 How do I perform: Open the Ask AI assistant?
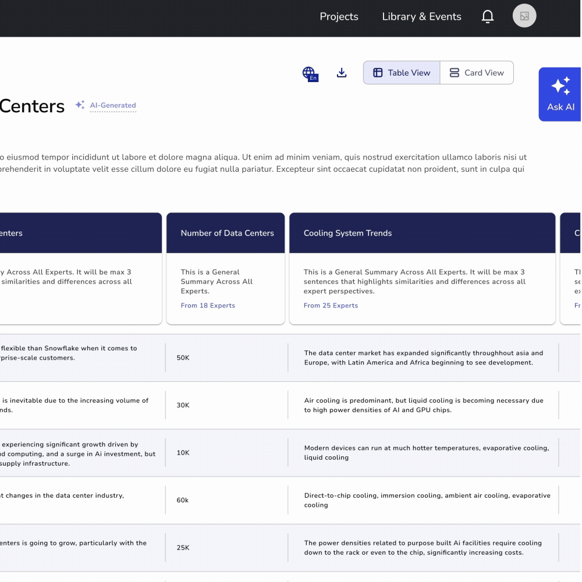pyautogui.click(x=560, y=94)
